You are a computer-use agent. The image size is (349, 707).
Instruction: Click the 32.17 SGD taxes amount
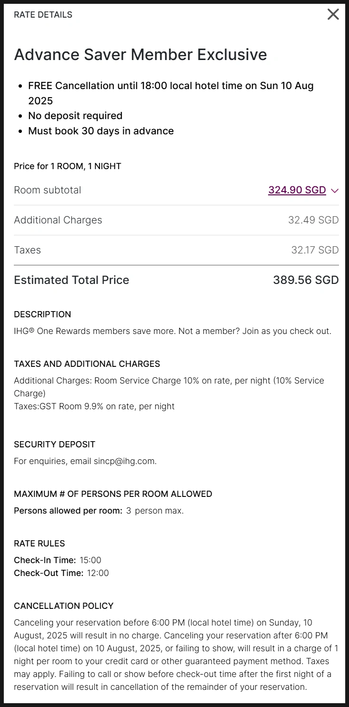pos(315,250)
